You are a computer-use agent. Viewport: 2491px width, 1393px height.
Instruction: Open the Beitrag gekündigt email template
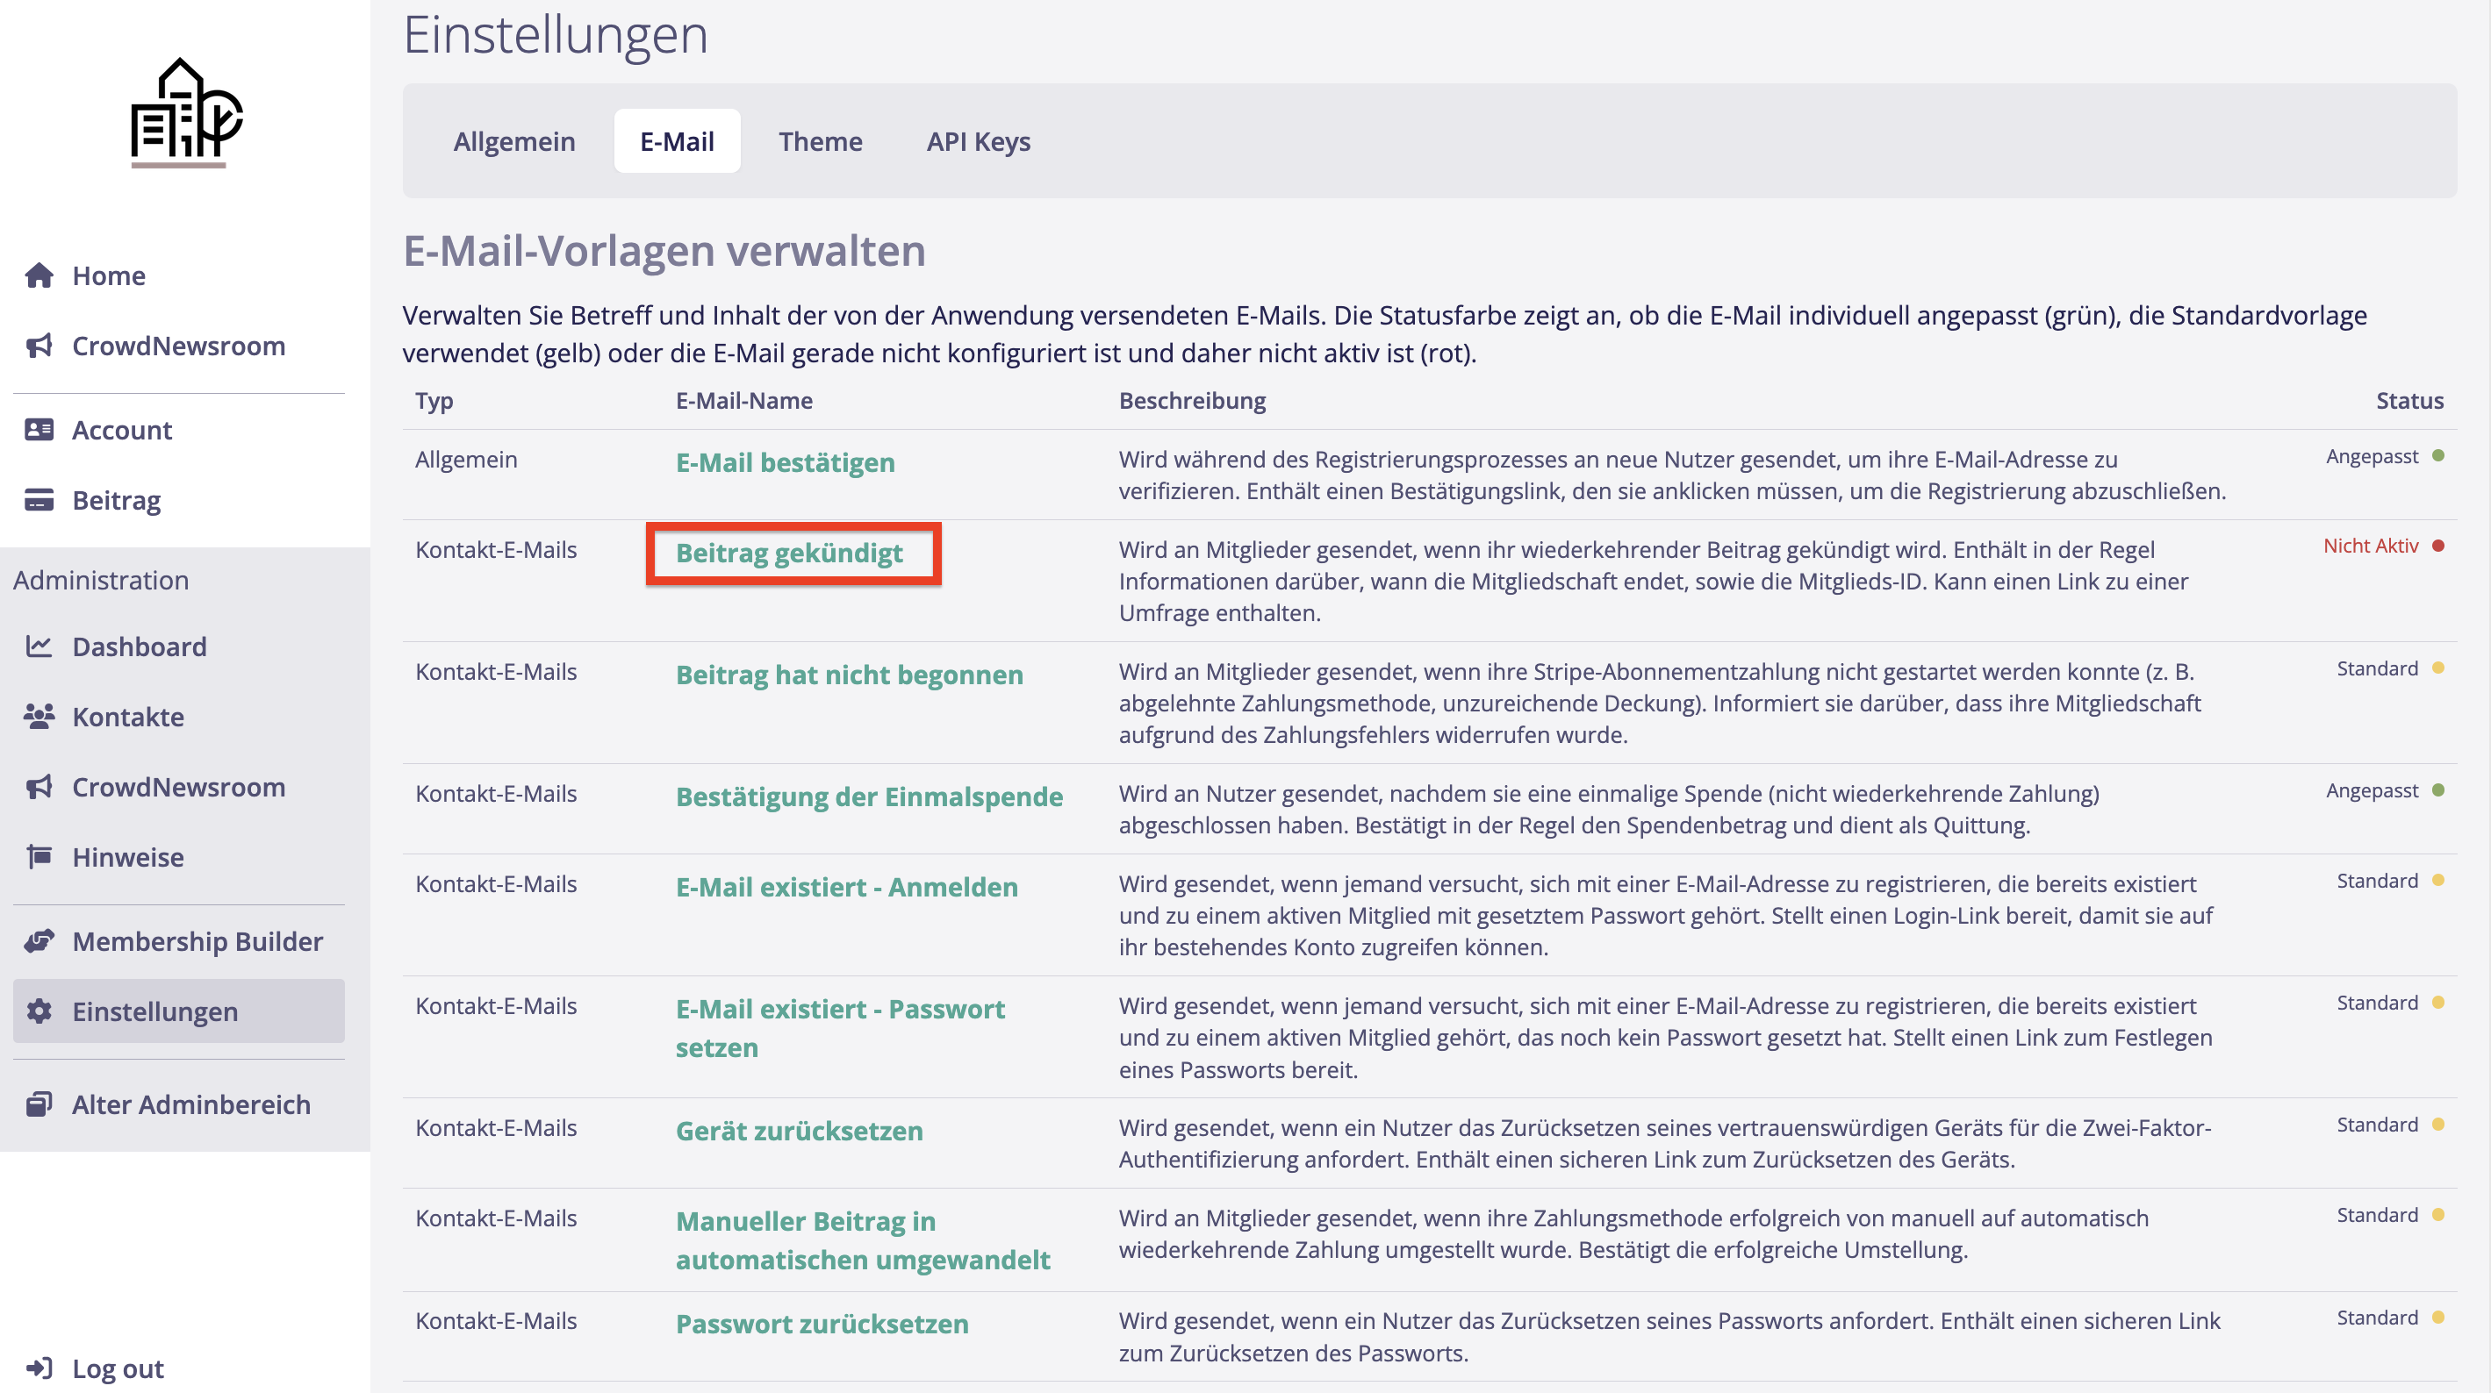point(788,553)
